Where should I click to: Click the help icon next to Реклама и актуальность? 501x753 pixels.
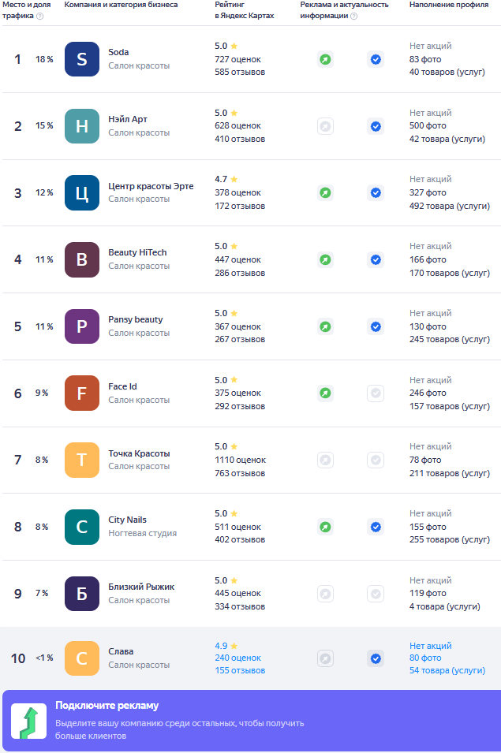(353, 16)
